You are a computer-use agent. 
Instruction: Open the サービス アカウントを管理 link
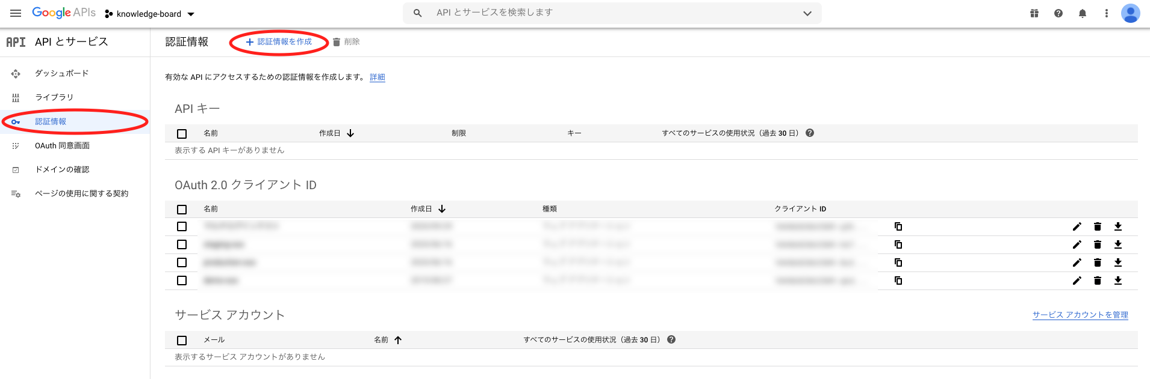(1080, 315)
